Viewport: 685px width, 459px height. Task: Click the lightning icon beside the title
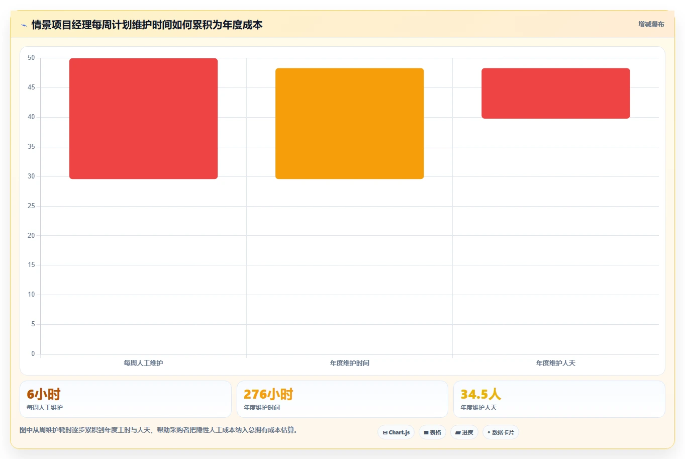(x=24, y=25)
